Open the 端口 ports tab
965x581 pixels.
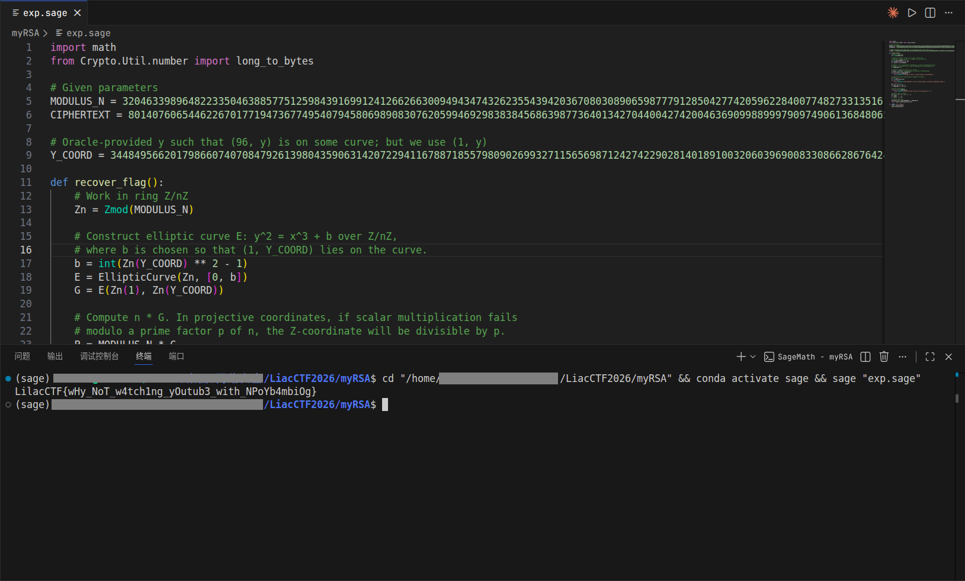click(x=177, y=356)
